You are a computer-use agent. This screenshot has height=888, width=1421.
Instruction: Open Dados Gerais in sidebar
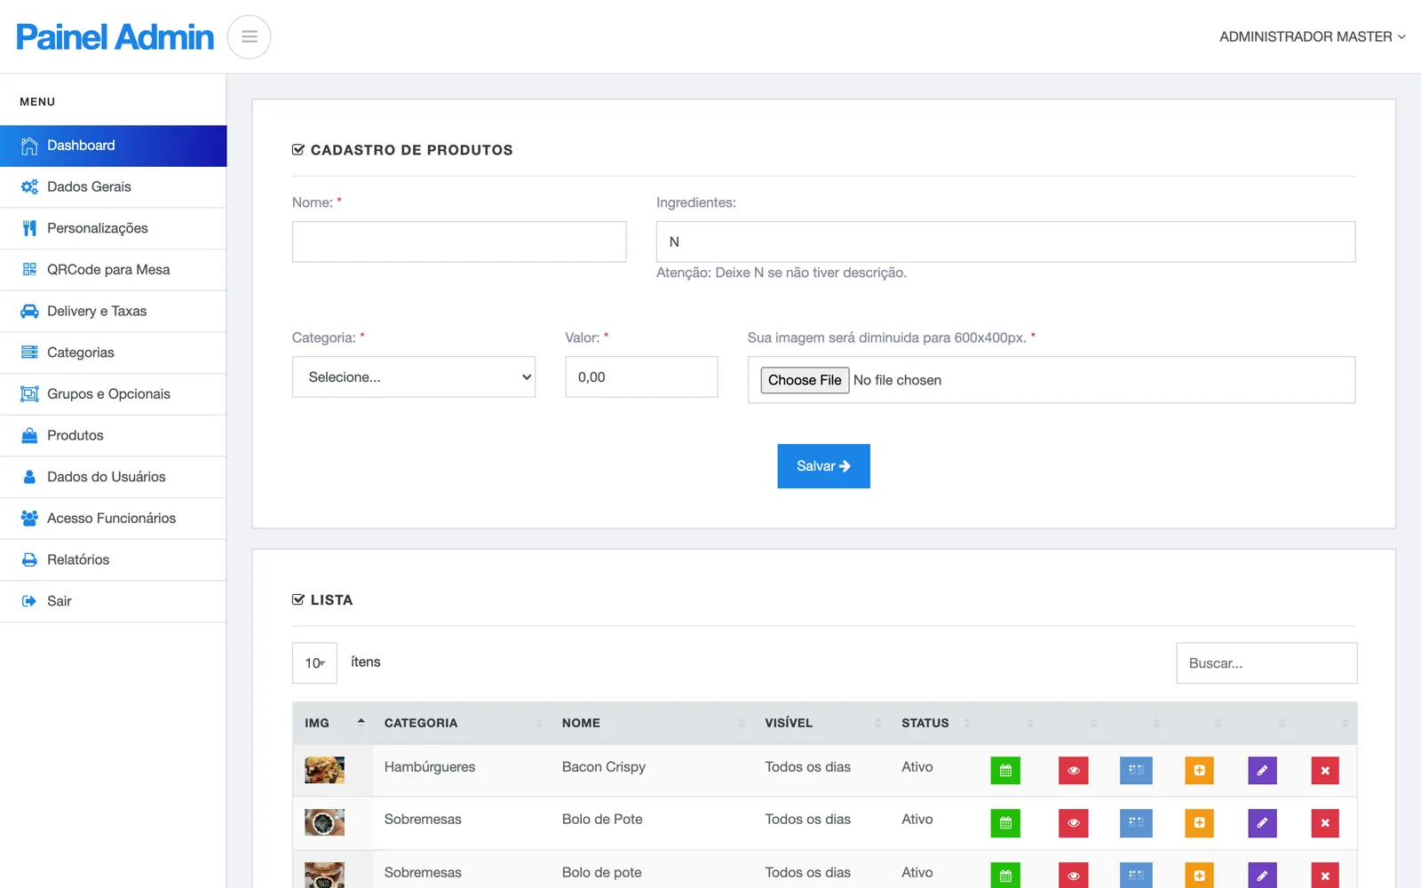pyautogui.click(x=113, y=186)
